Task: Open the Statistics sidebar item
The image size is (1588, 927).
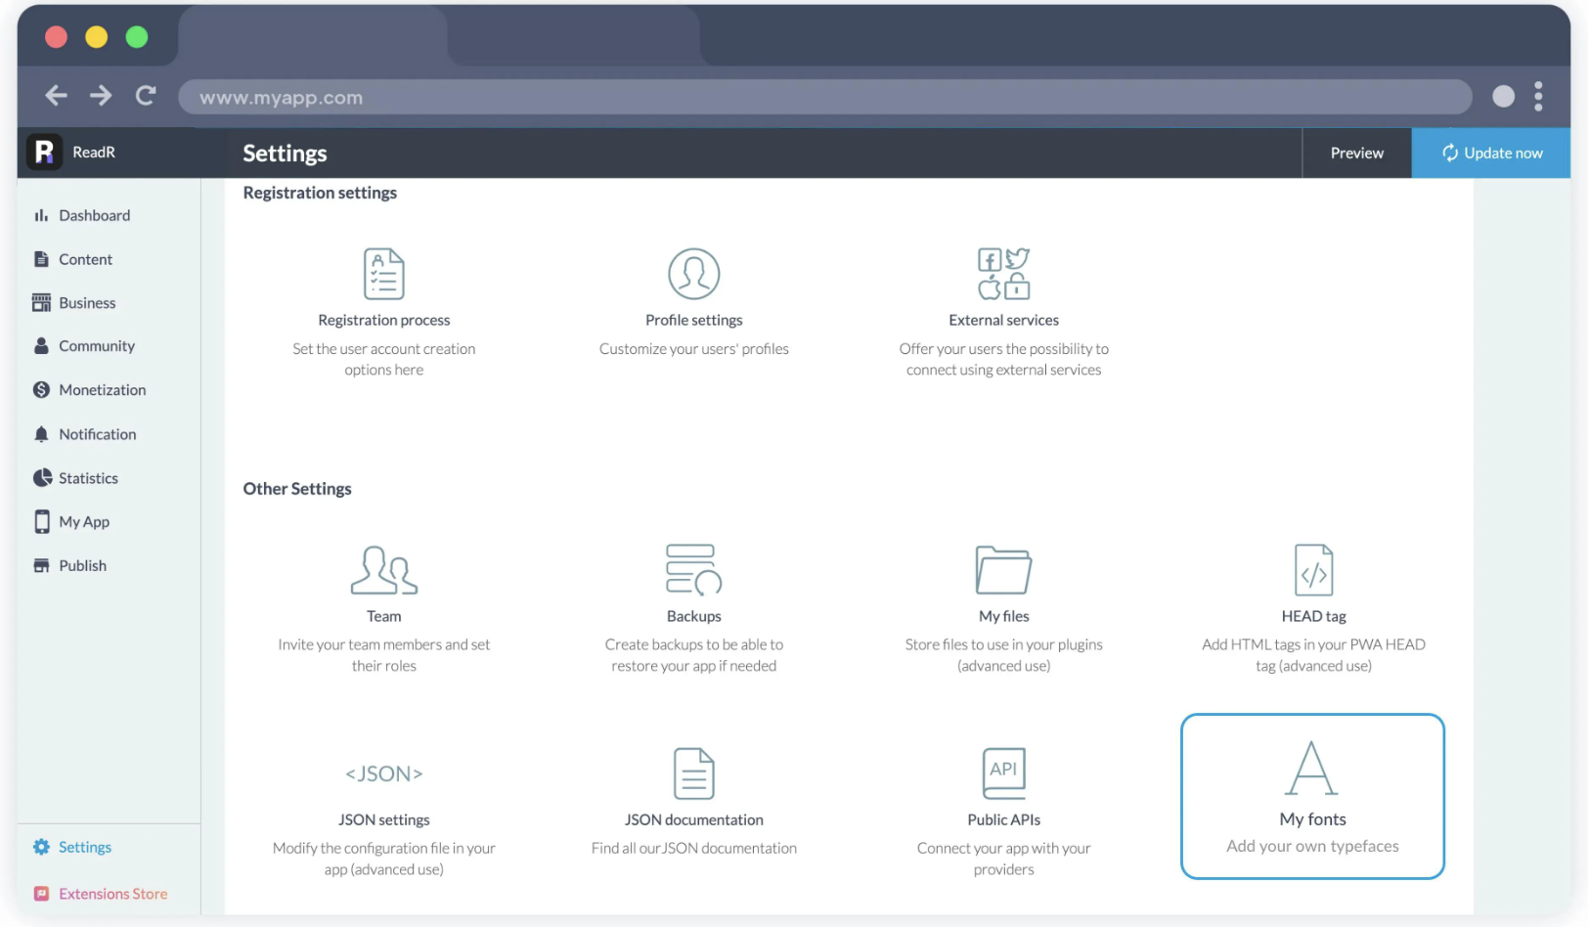Action: coord(88,478)
